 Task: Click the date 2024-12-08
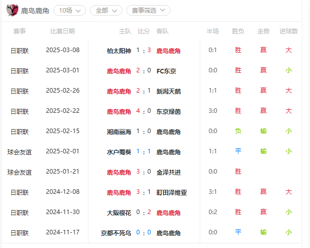[63, 192]
